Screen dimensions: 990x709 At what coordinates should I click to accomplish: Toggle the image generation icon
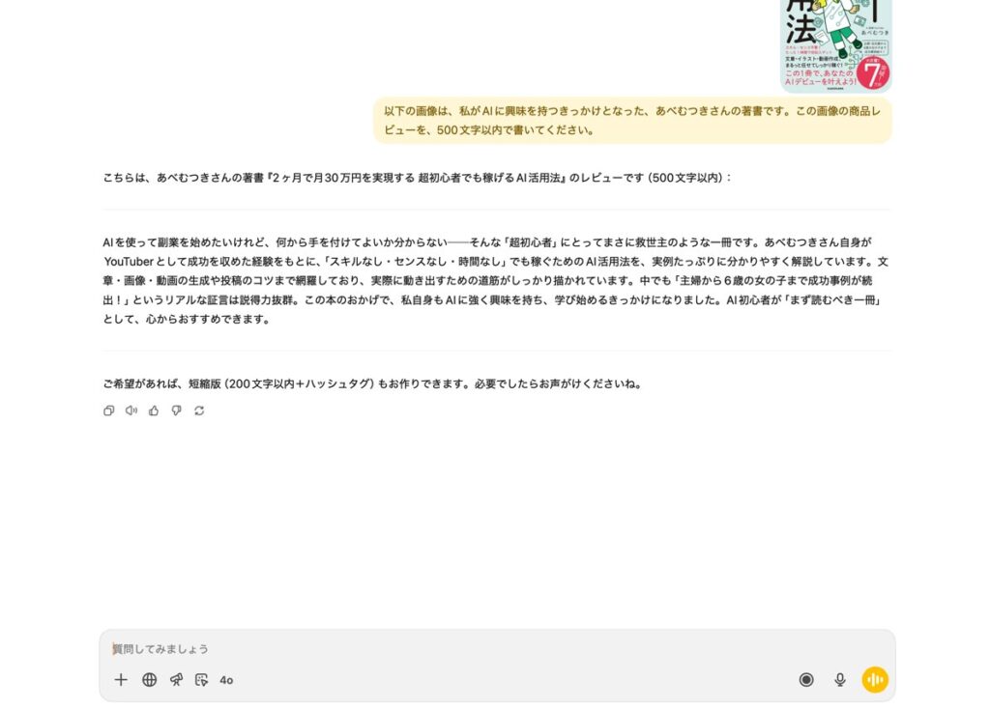[x=201, y=679]
